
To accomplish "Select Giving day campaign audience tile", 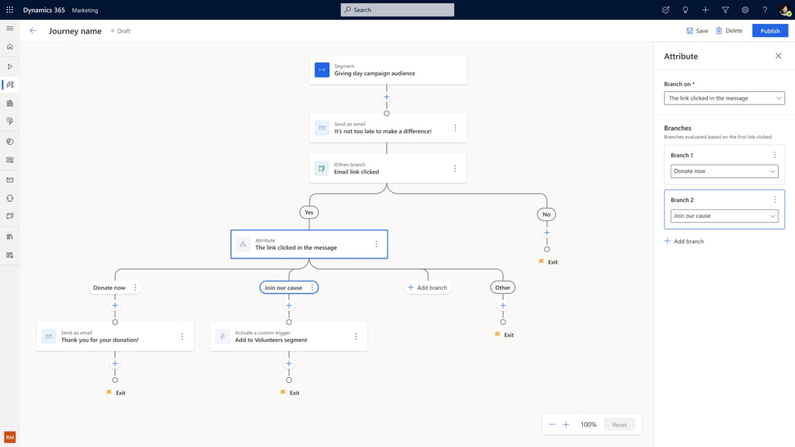I will pyautogui.click(x=388, y=70).
